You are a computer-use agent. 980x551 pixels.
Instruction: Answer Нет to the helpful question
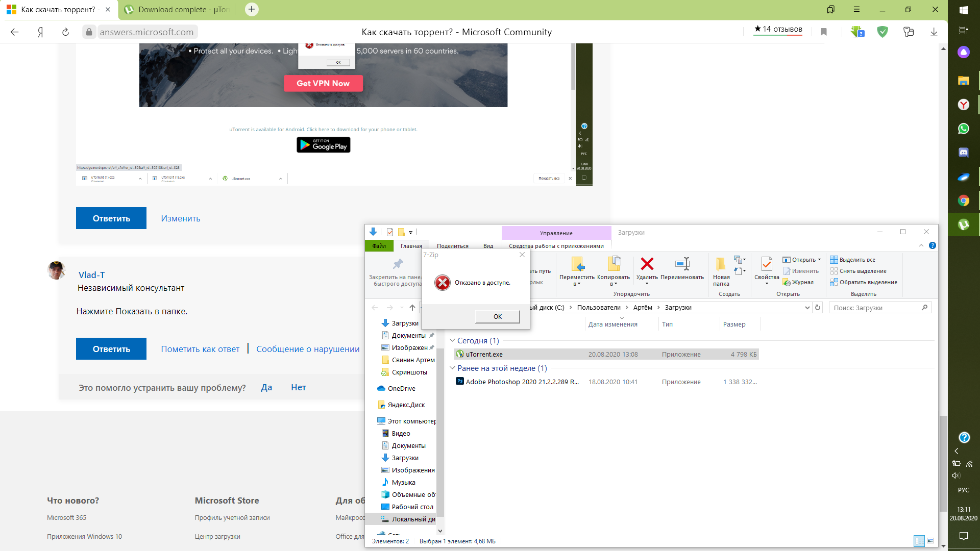(x=299, y=387)
